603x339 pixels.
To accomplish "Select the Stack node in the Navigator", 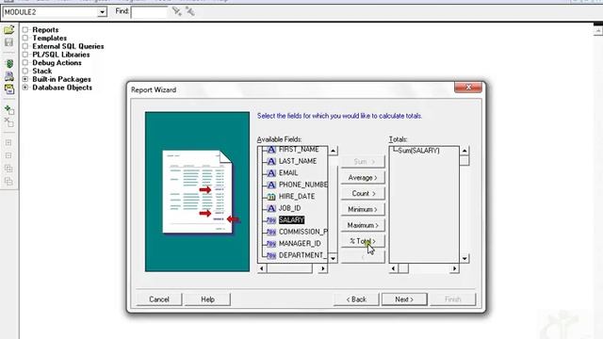I will pos(41,72).
